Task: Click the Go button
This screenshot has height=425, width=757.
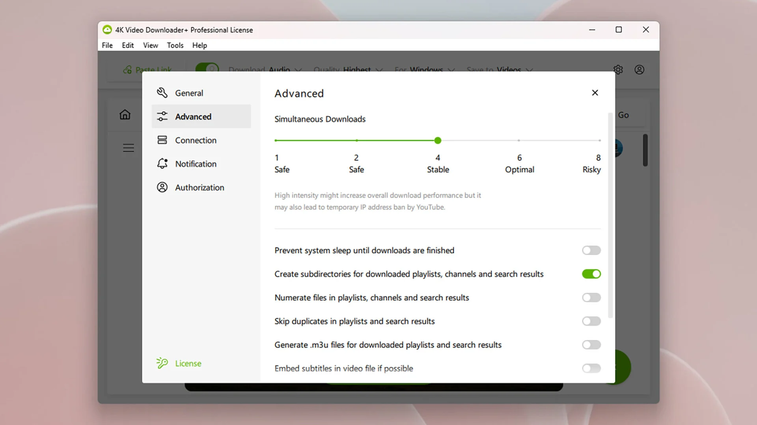Action: click(x=623, y=115)
